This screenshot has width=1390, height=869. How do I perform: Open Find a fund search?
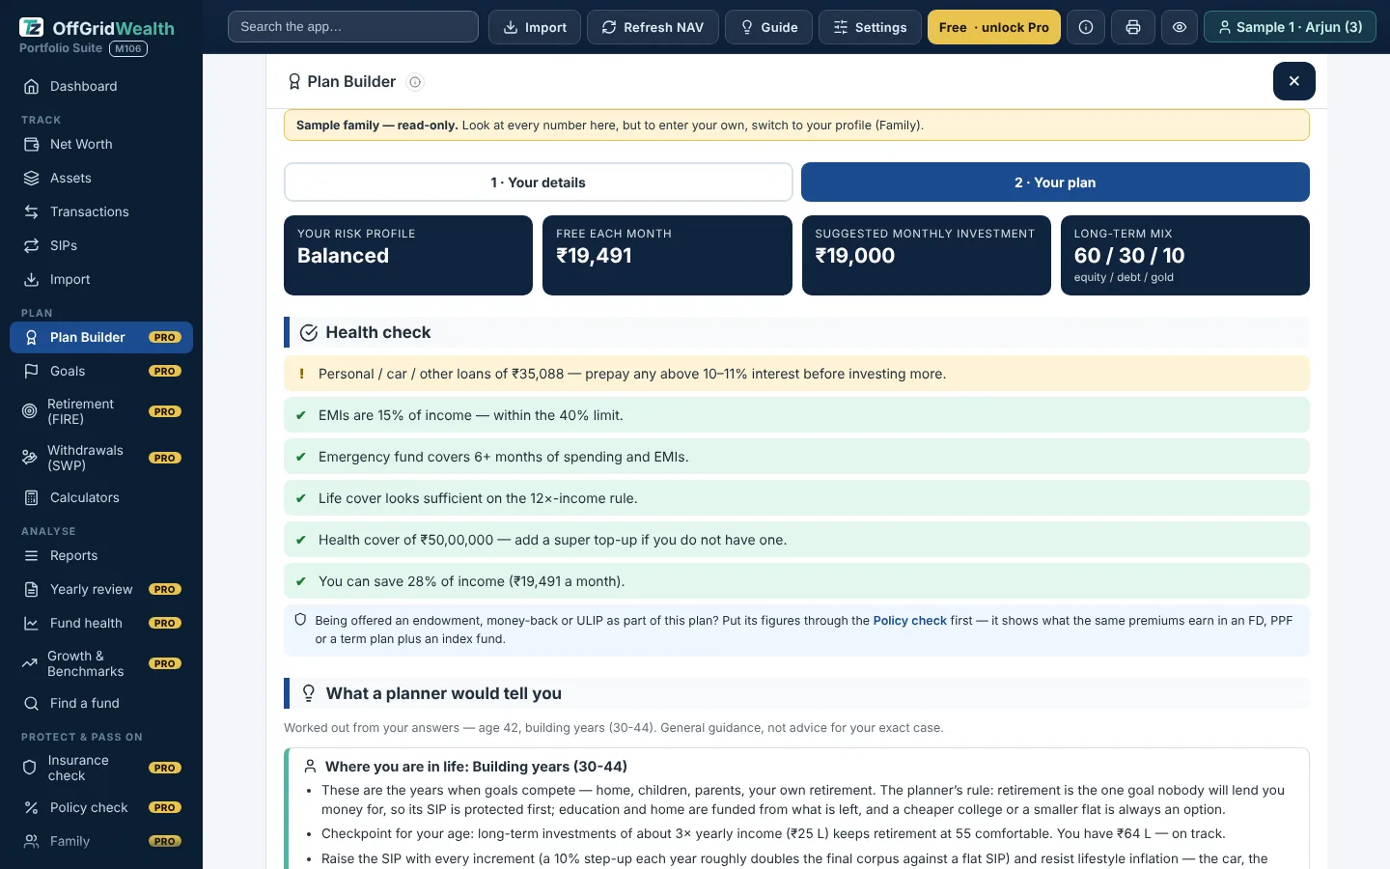coord(101,703)
